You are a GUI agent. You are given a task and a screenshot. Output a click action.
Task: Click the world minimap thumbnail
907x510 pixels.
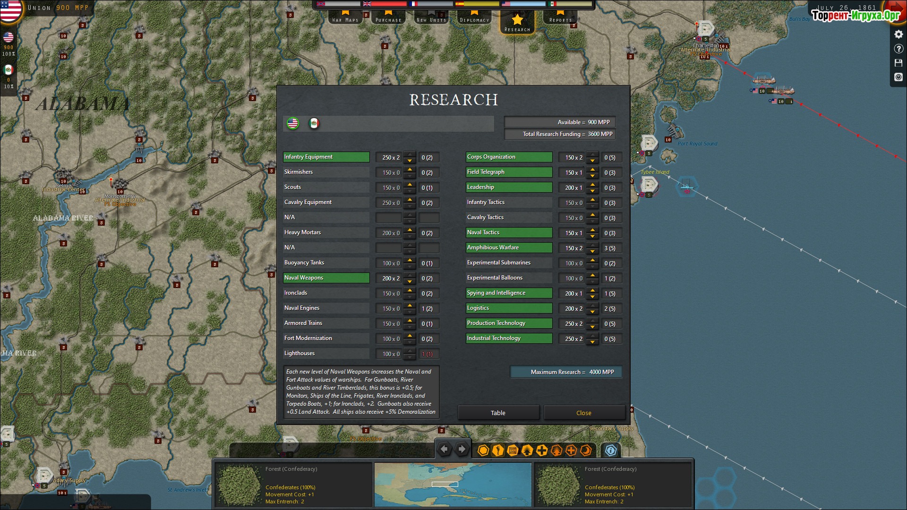[453, 484]
